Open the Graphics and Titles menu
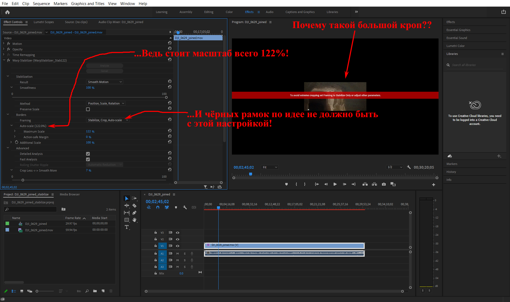The image size is (510, 302). pyautogui.click(x=88, y=3)
